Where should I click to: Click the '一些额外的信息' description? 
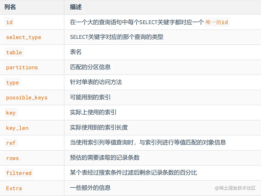coord(90,188)
